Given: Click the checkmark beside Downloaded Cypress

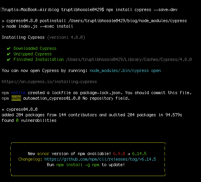Looking at the screenshot, I should (9, 49).
